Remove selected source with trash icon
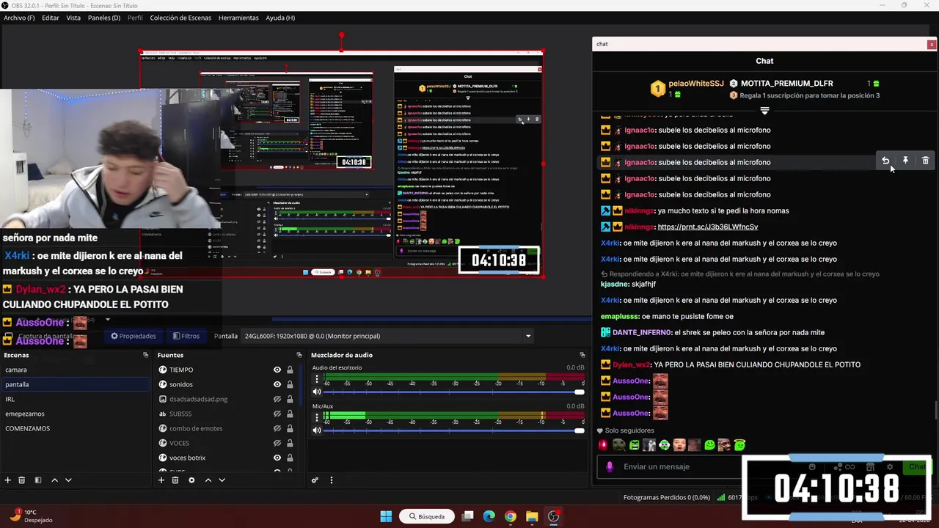This screenshot has height=528, width=939. (175, 480)
